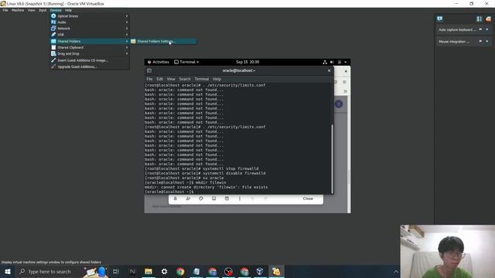
Task: Click the Shared Folders Settings folder icon
Action: (133, 41)
